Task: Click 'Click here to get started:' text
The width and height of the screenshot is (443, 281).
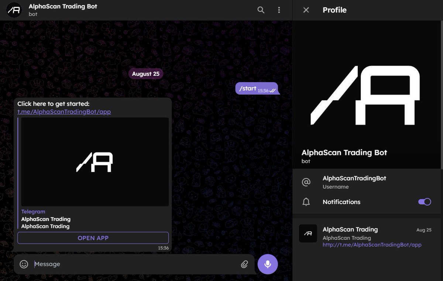Action: coord(54,104)
